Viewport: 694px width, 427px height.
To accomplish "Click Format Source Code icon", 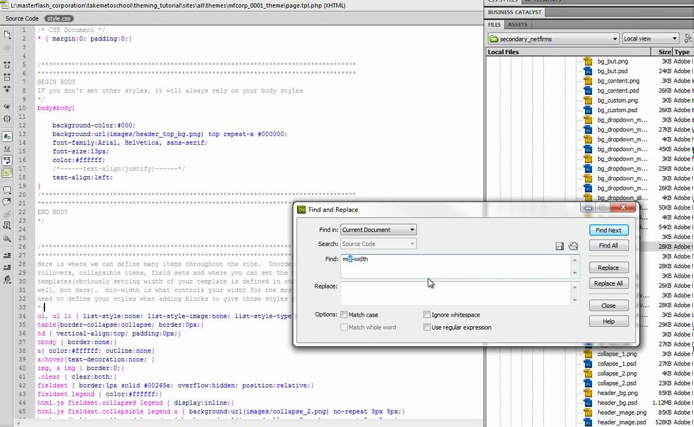I will coord(7,280).
